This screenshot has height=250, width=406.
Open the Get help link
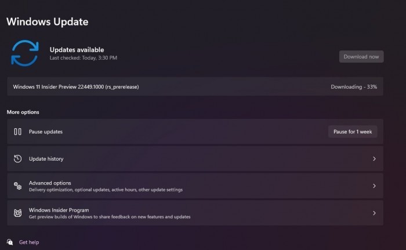pos(29,242)
